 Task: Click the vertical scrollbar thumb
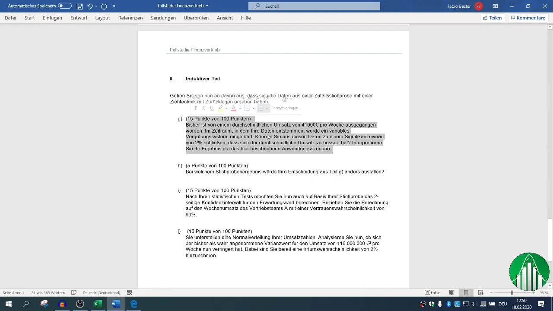point(550,240)
